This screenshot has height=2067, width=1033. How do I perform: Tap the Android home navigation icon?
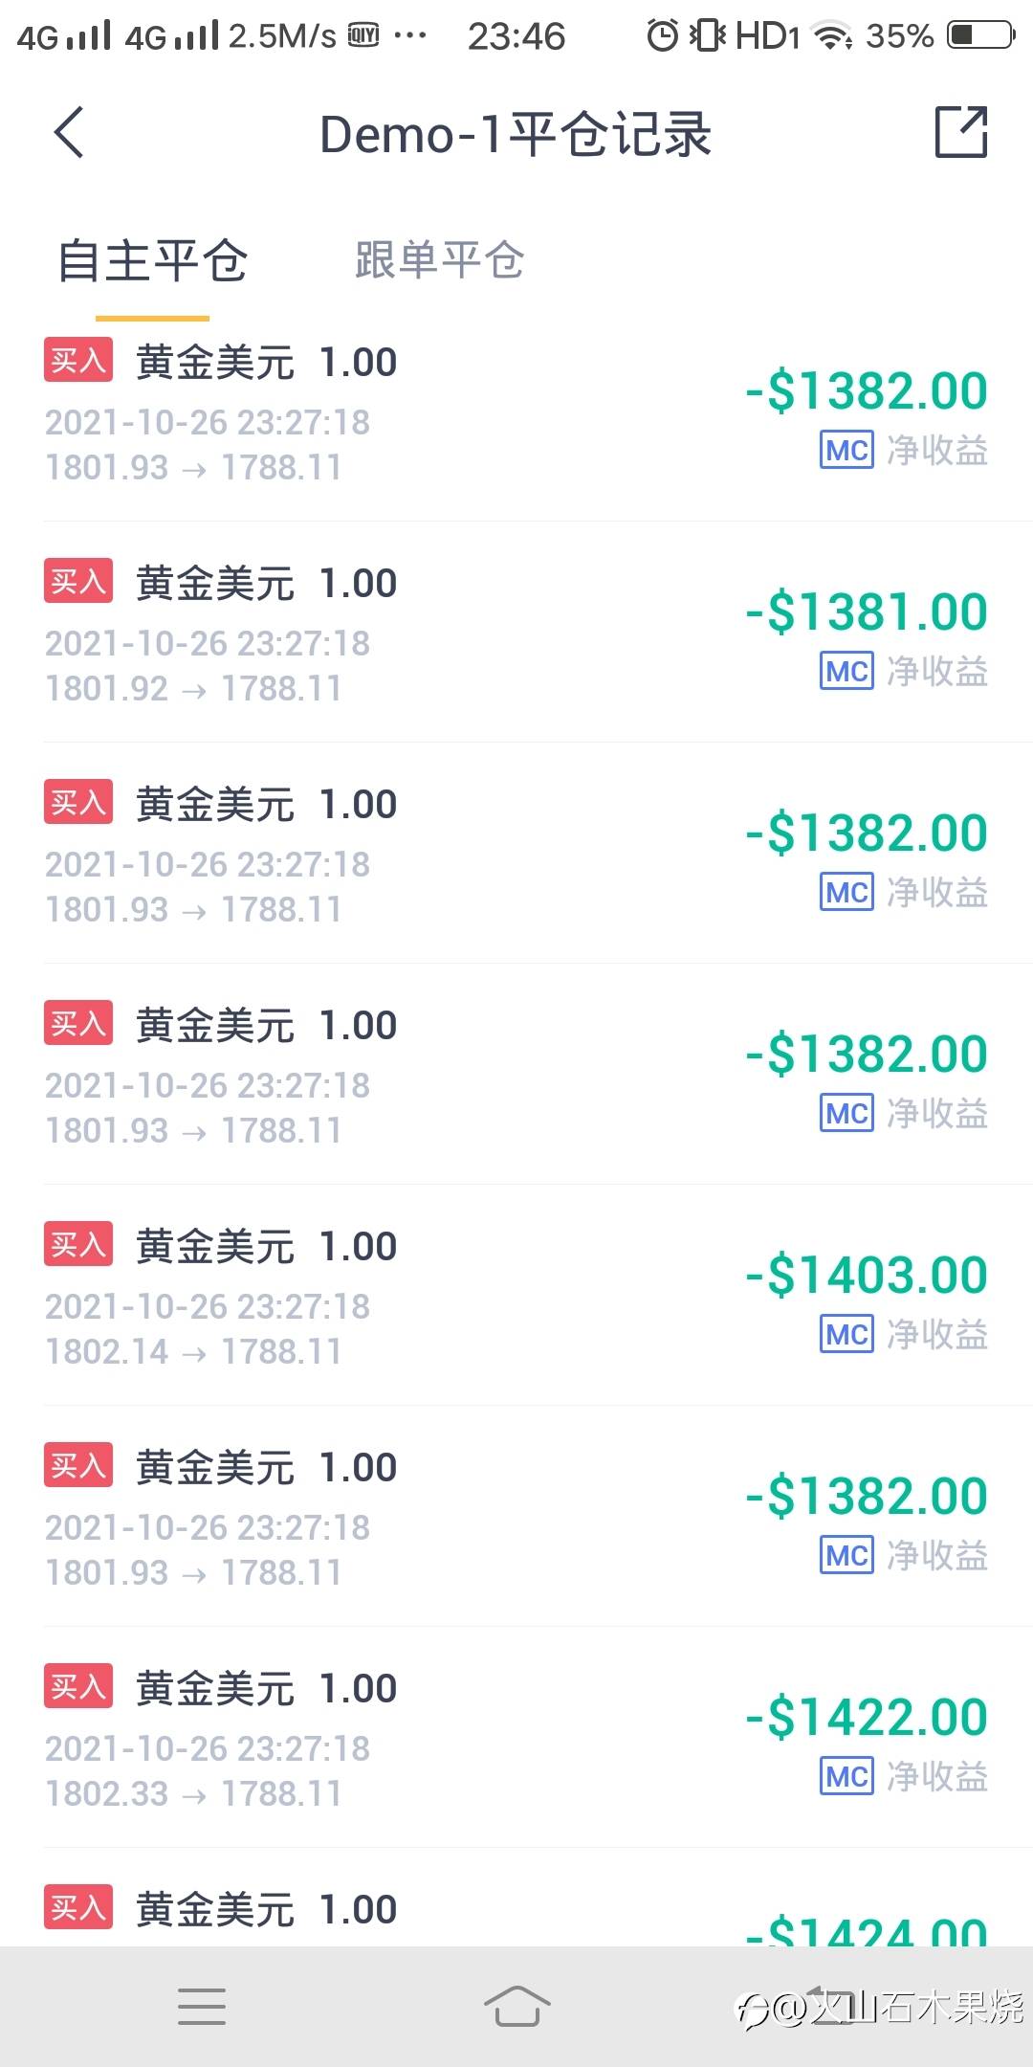[516, 2006]
